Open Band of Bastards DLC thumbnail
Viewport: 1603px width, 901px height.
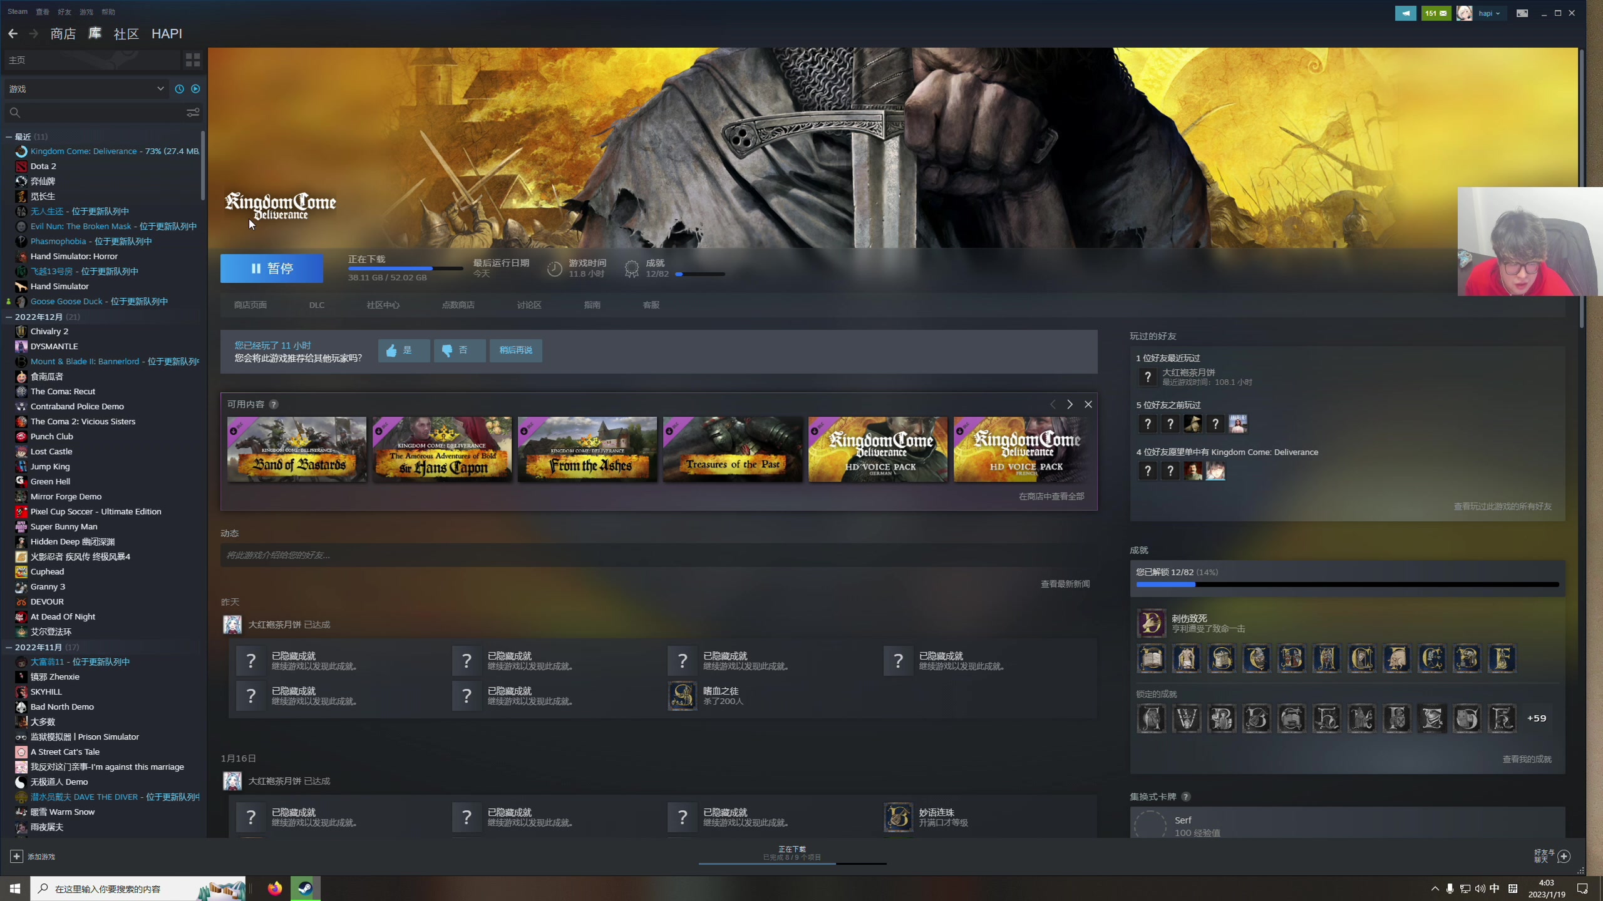tap(297, 449)
